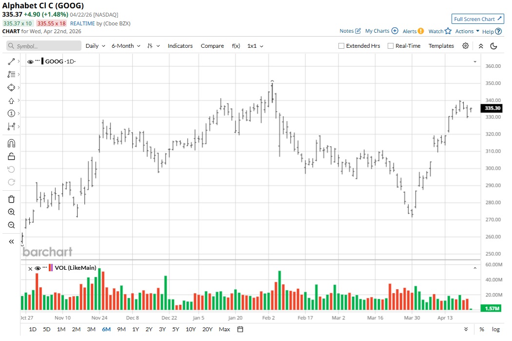Click the Help question mark icon

click(498, 31)
